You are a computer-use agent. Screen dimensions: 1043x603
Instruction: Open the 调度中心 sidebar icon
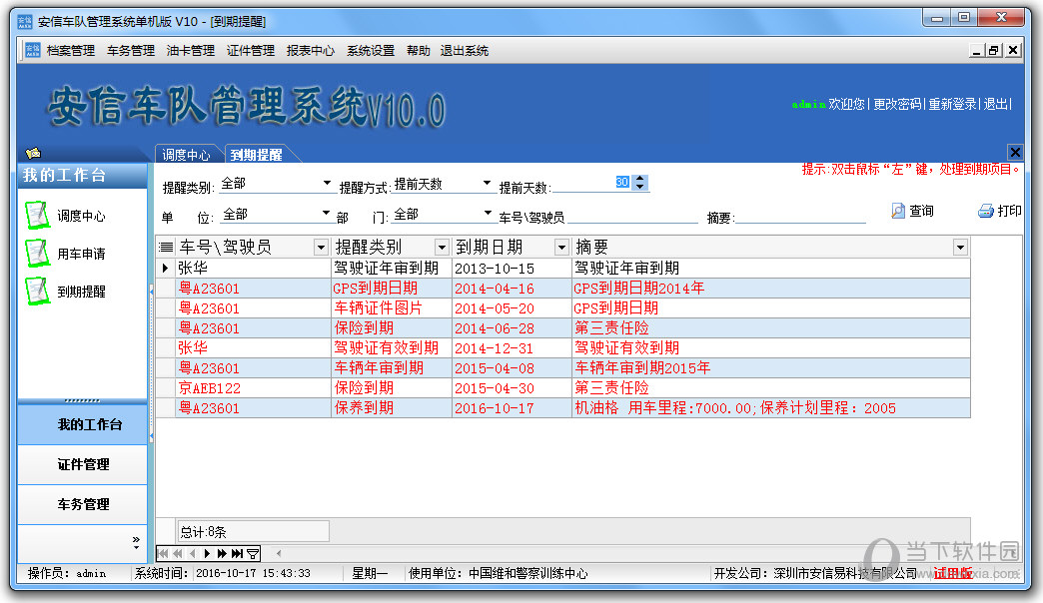[37, 215]
